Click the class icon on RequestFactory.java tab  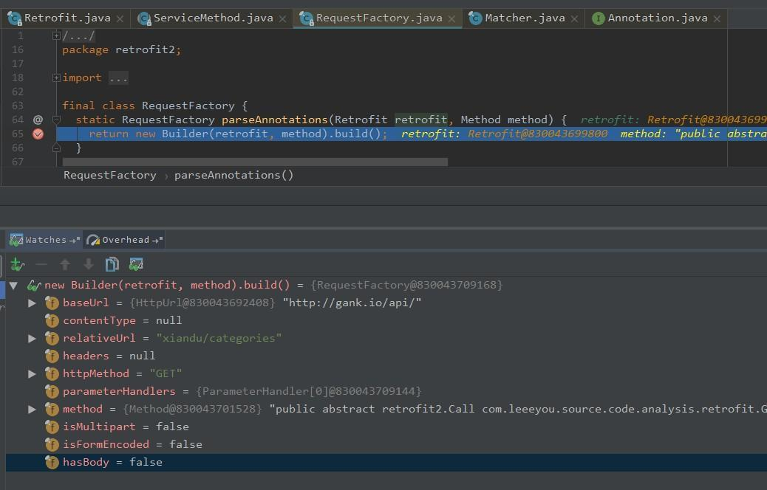(x=306, y=18)
